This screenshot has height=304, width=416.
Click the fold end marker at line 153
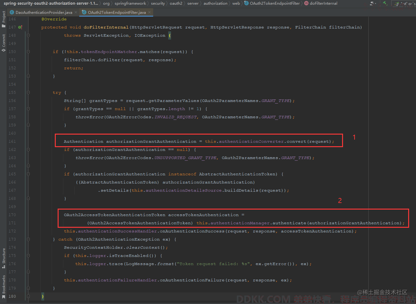[x=28, y=76]
